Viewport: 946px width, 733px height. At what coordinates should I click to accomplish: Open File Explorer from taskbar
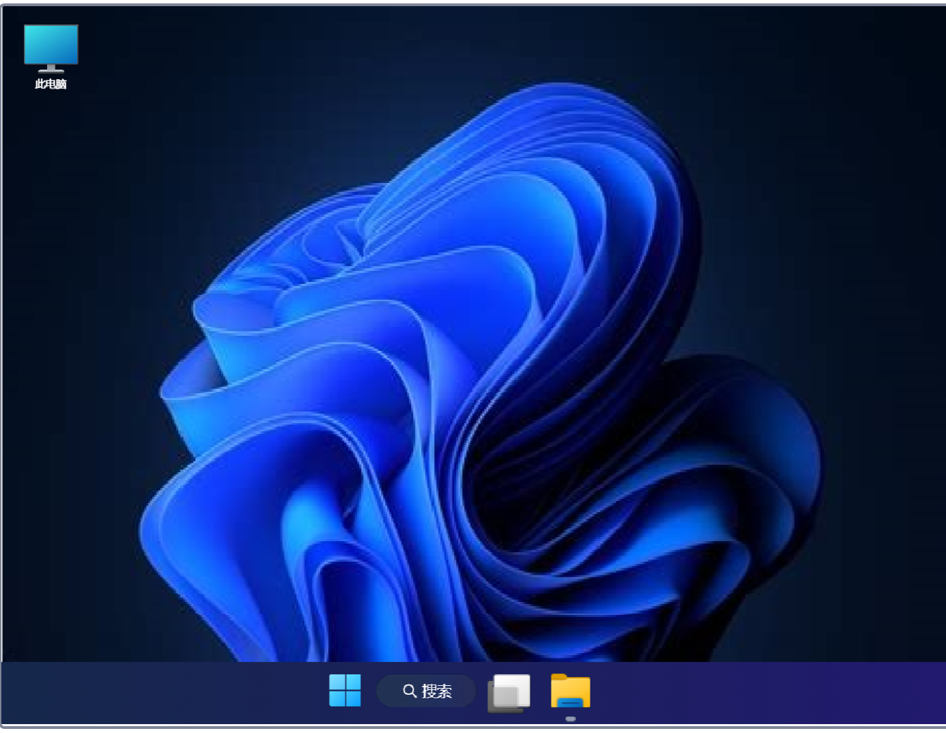[571, 691]
